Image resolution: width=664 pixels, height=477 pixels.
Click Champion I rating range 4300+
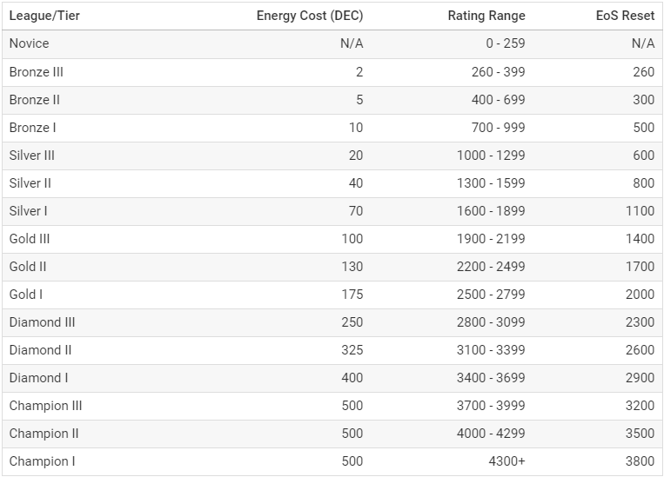pos(506,461)
